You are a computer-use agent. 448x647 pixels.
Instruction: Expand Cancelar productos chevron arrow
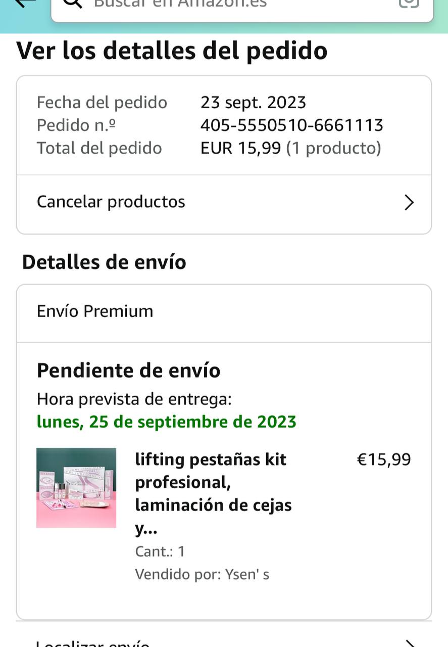point(409,203)
